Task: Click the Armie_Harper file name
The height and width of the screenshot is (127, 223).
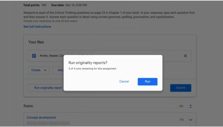Action: [52, 56]
